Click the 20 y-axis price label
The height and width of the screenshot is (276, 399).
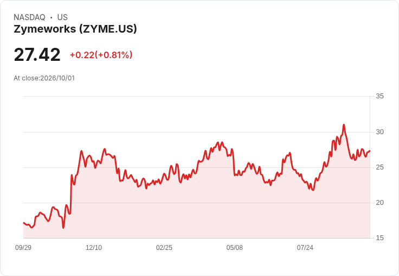point(379,203)
